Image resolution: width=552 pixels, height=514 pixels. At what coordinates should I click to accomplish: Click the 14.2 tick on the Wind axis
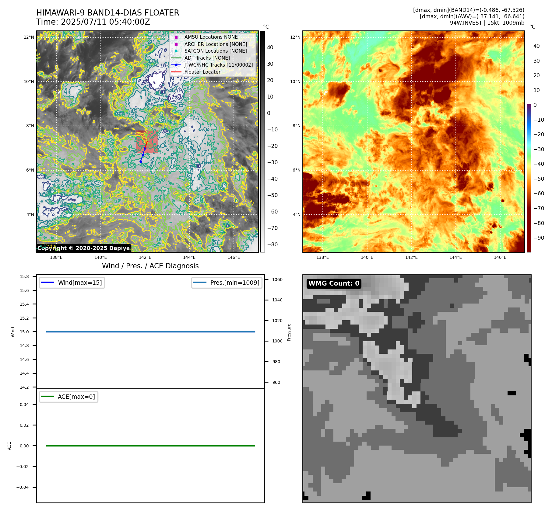coord(24,387)
